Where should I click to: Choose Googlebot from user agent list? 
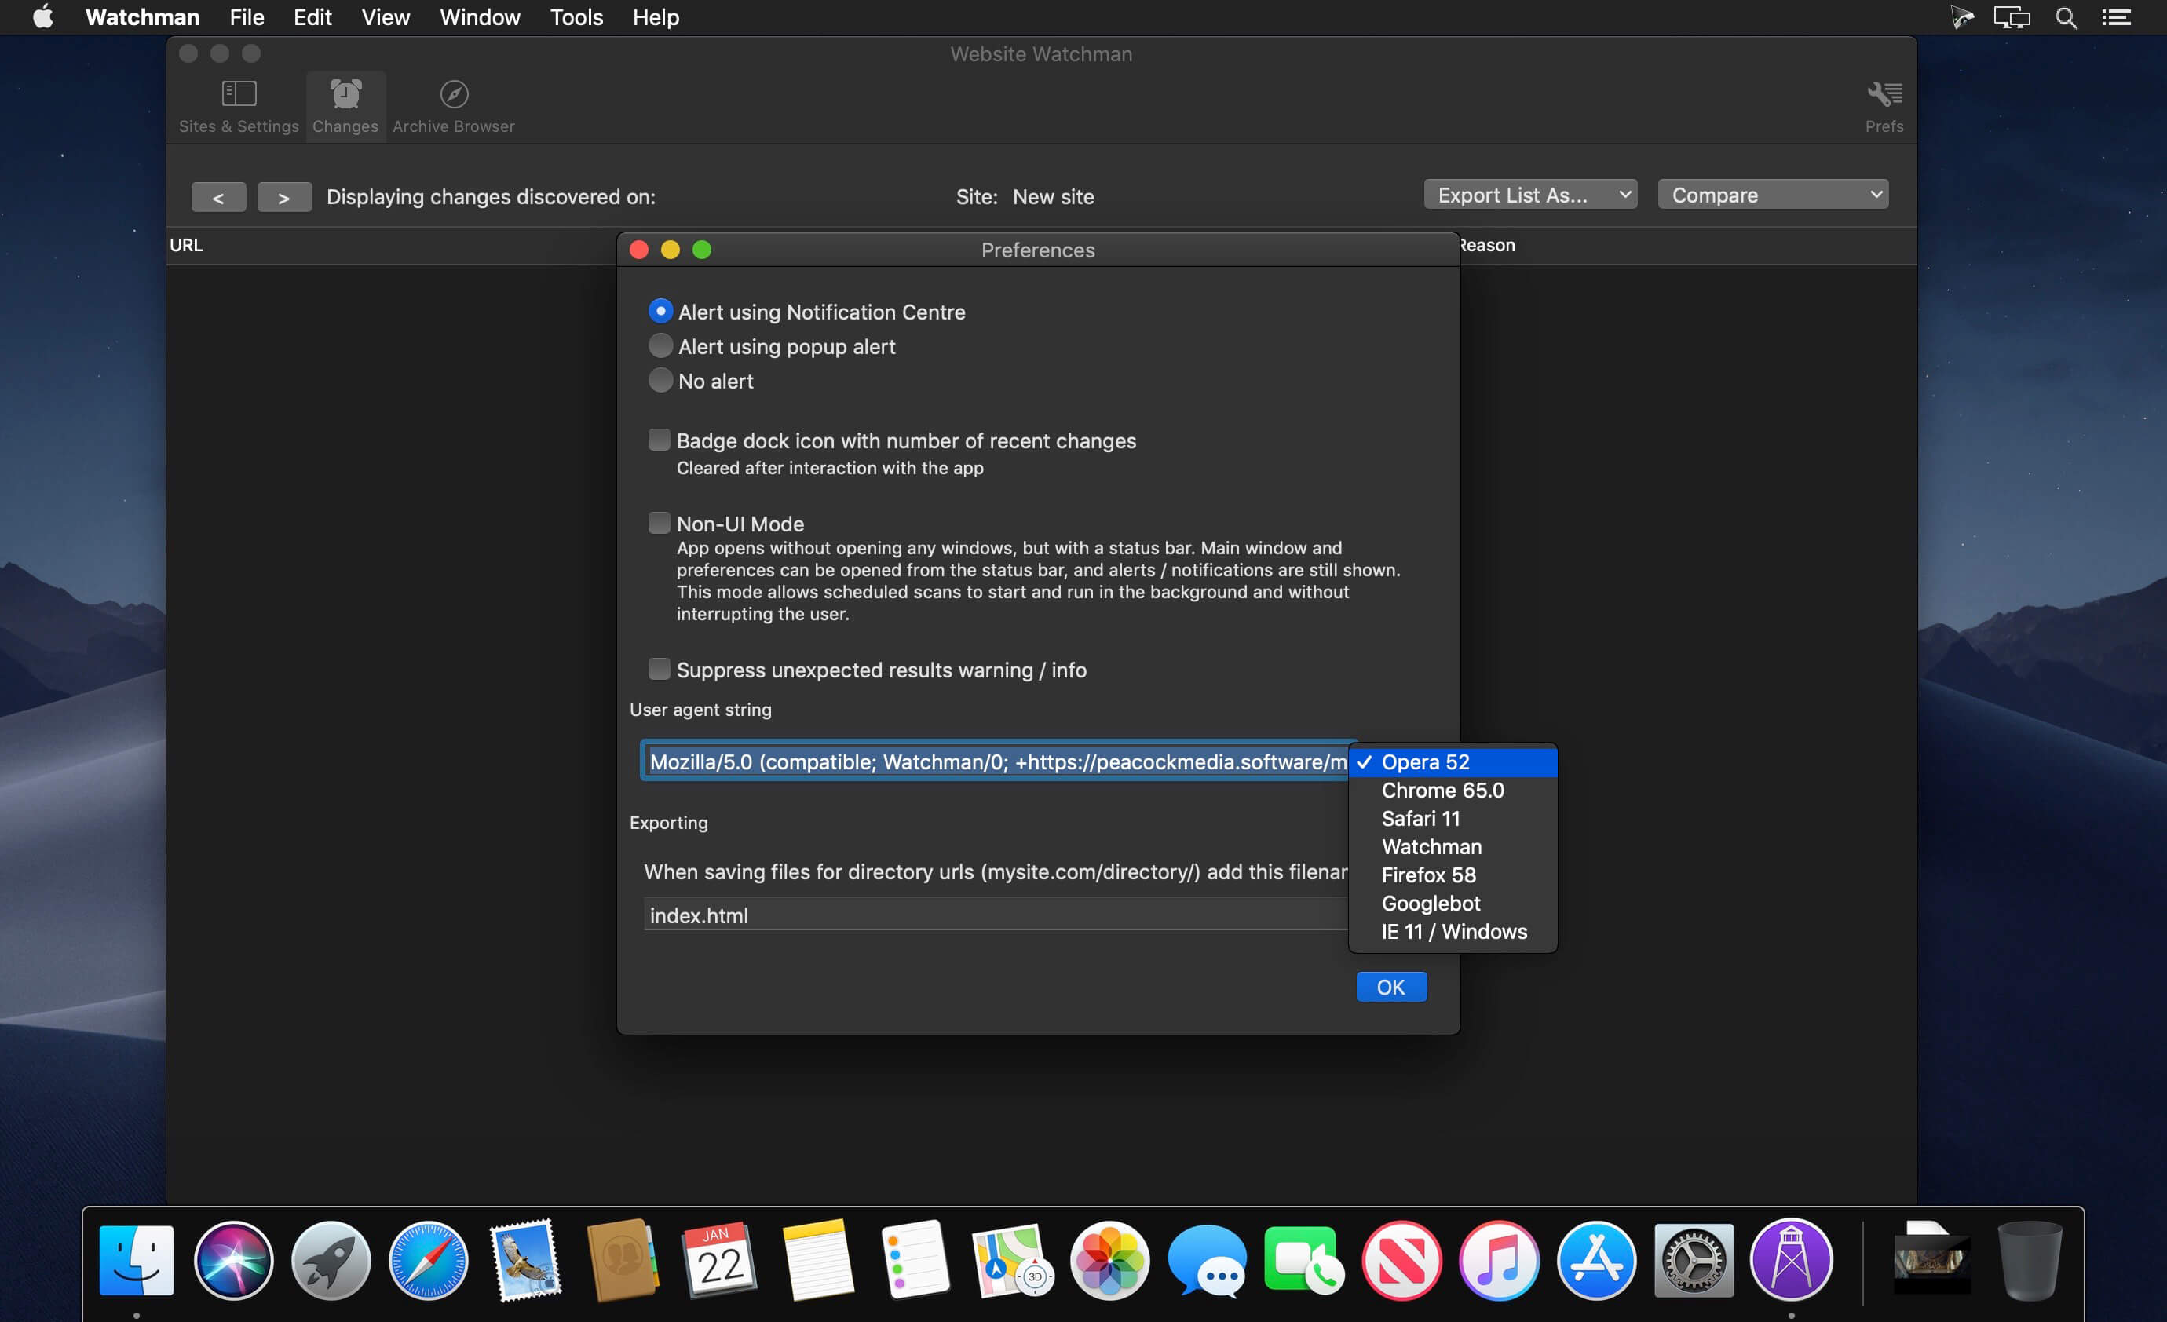coord(1430,904)
